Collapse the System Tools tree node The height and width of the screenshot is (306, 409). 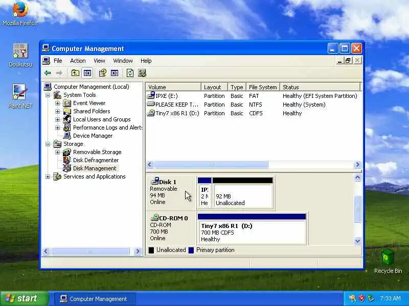tap(48, 95)
